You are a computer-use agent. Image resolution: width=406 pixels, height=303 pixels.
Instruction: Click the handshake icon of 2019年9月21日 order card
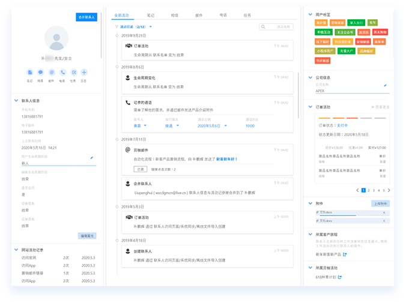click(129, 46)
